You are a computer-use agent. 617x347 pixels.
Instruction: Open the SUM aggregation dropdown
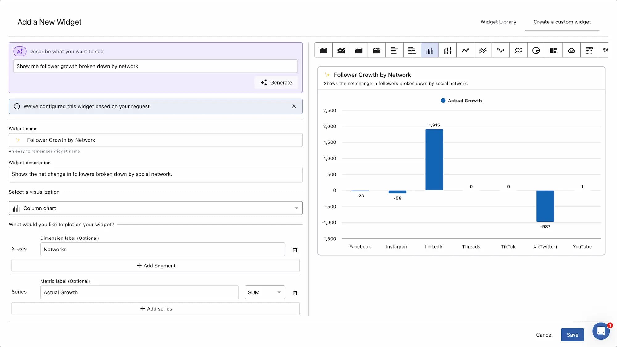pos(265,292)
